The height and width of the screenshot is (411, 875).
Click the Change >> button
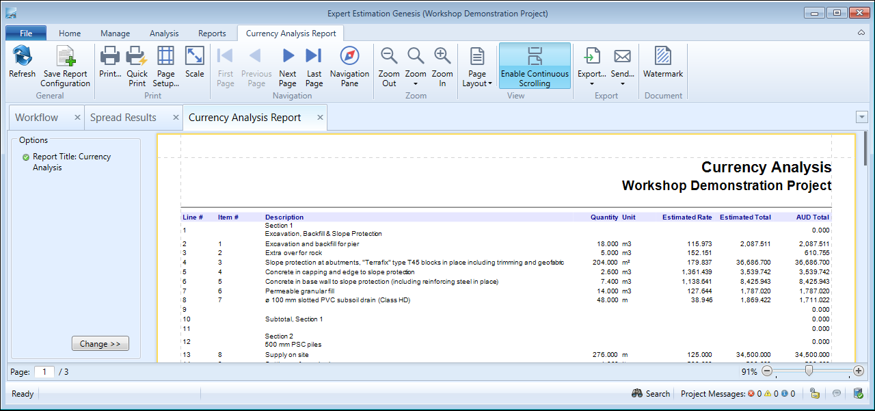point(100,344)
